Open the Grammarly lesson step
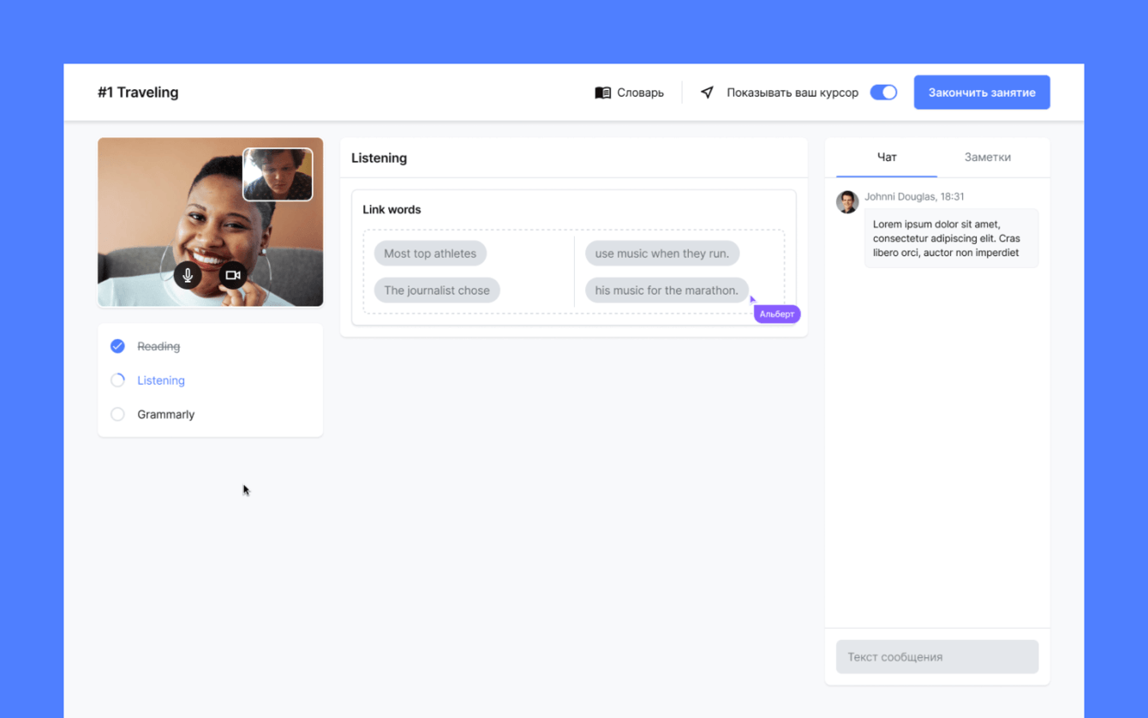The width and height of the screenshot is (1148, 718). click(166, 415)
